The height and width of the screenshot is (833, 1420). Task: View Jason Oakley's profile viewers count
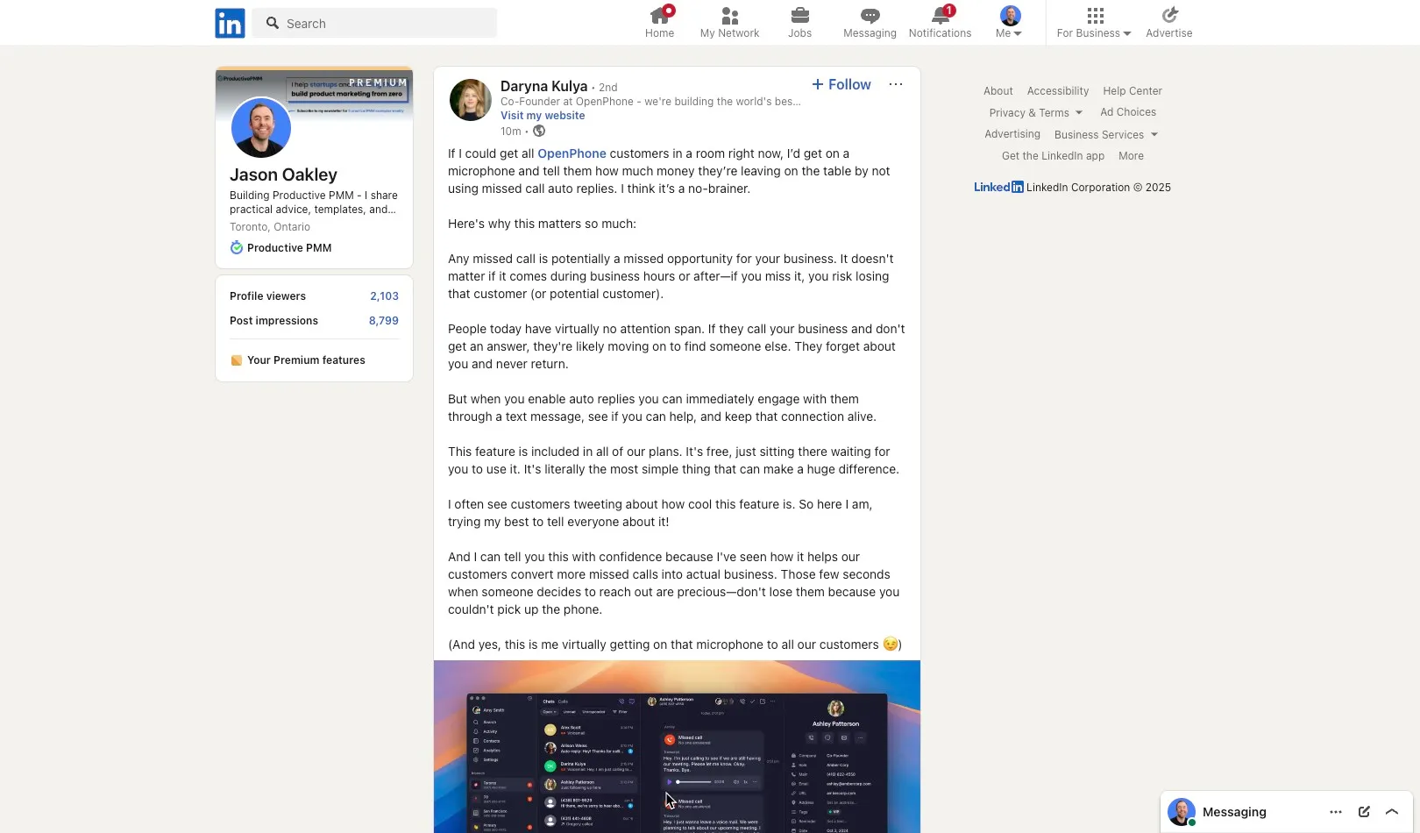pyautogui.click(x=384, y=295)
